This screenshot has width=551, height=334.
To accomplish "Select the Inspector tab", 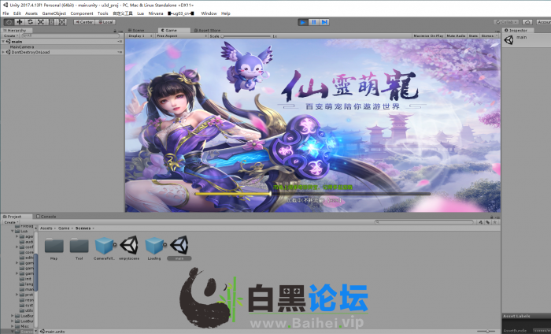I will click(516, 30).
